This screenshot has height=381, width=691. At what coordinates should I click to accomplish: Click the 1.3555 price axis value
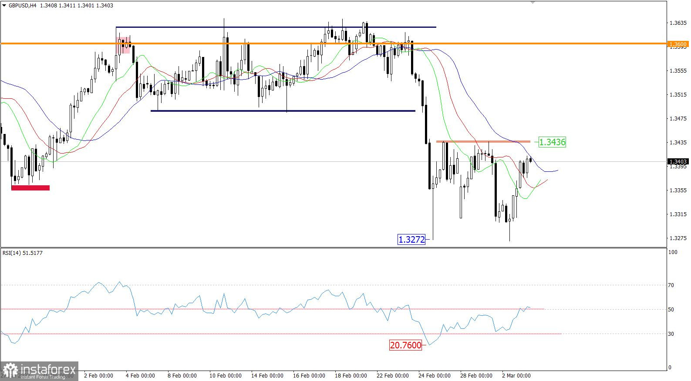(x=678, y=71)
